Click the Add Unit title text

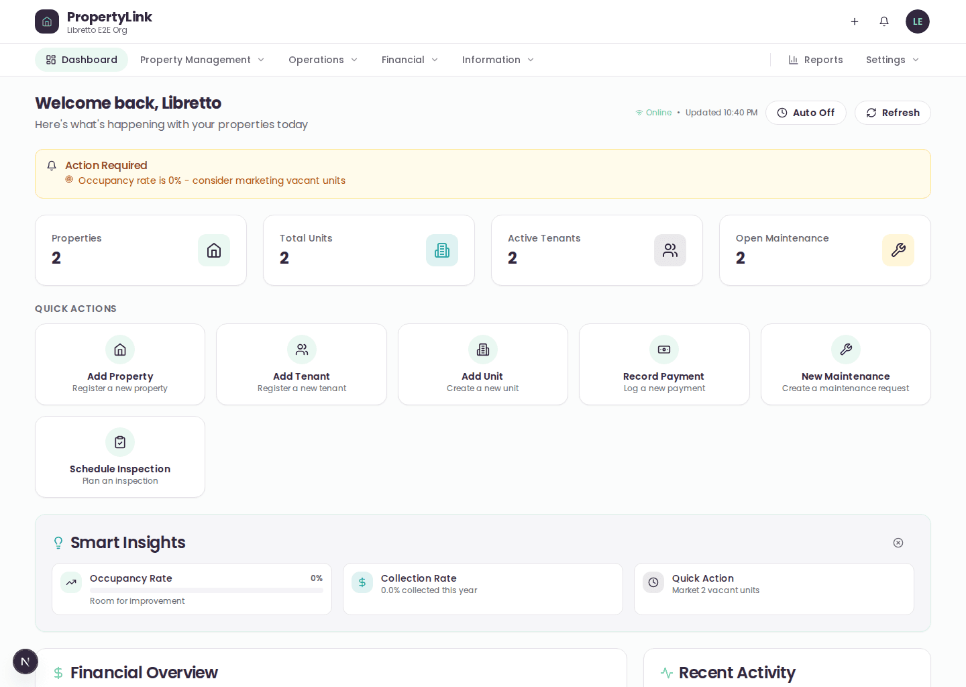click(482, 376)
